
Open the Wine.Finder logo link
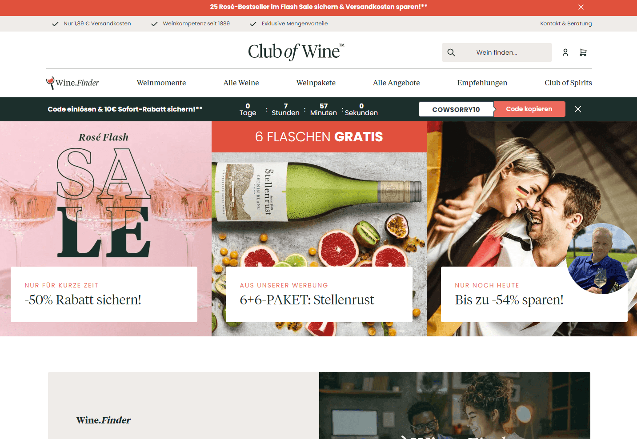[x=73, y=83]
